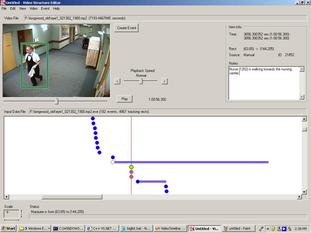This screenshot has height=233, width=311.
Task: Open the Video menu
Action: [33, 8]
